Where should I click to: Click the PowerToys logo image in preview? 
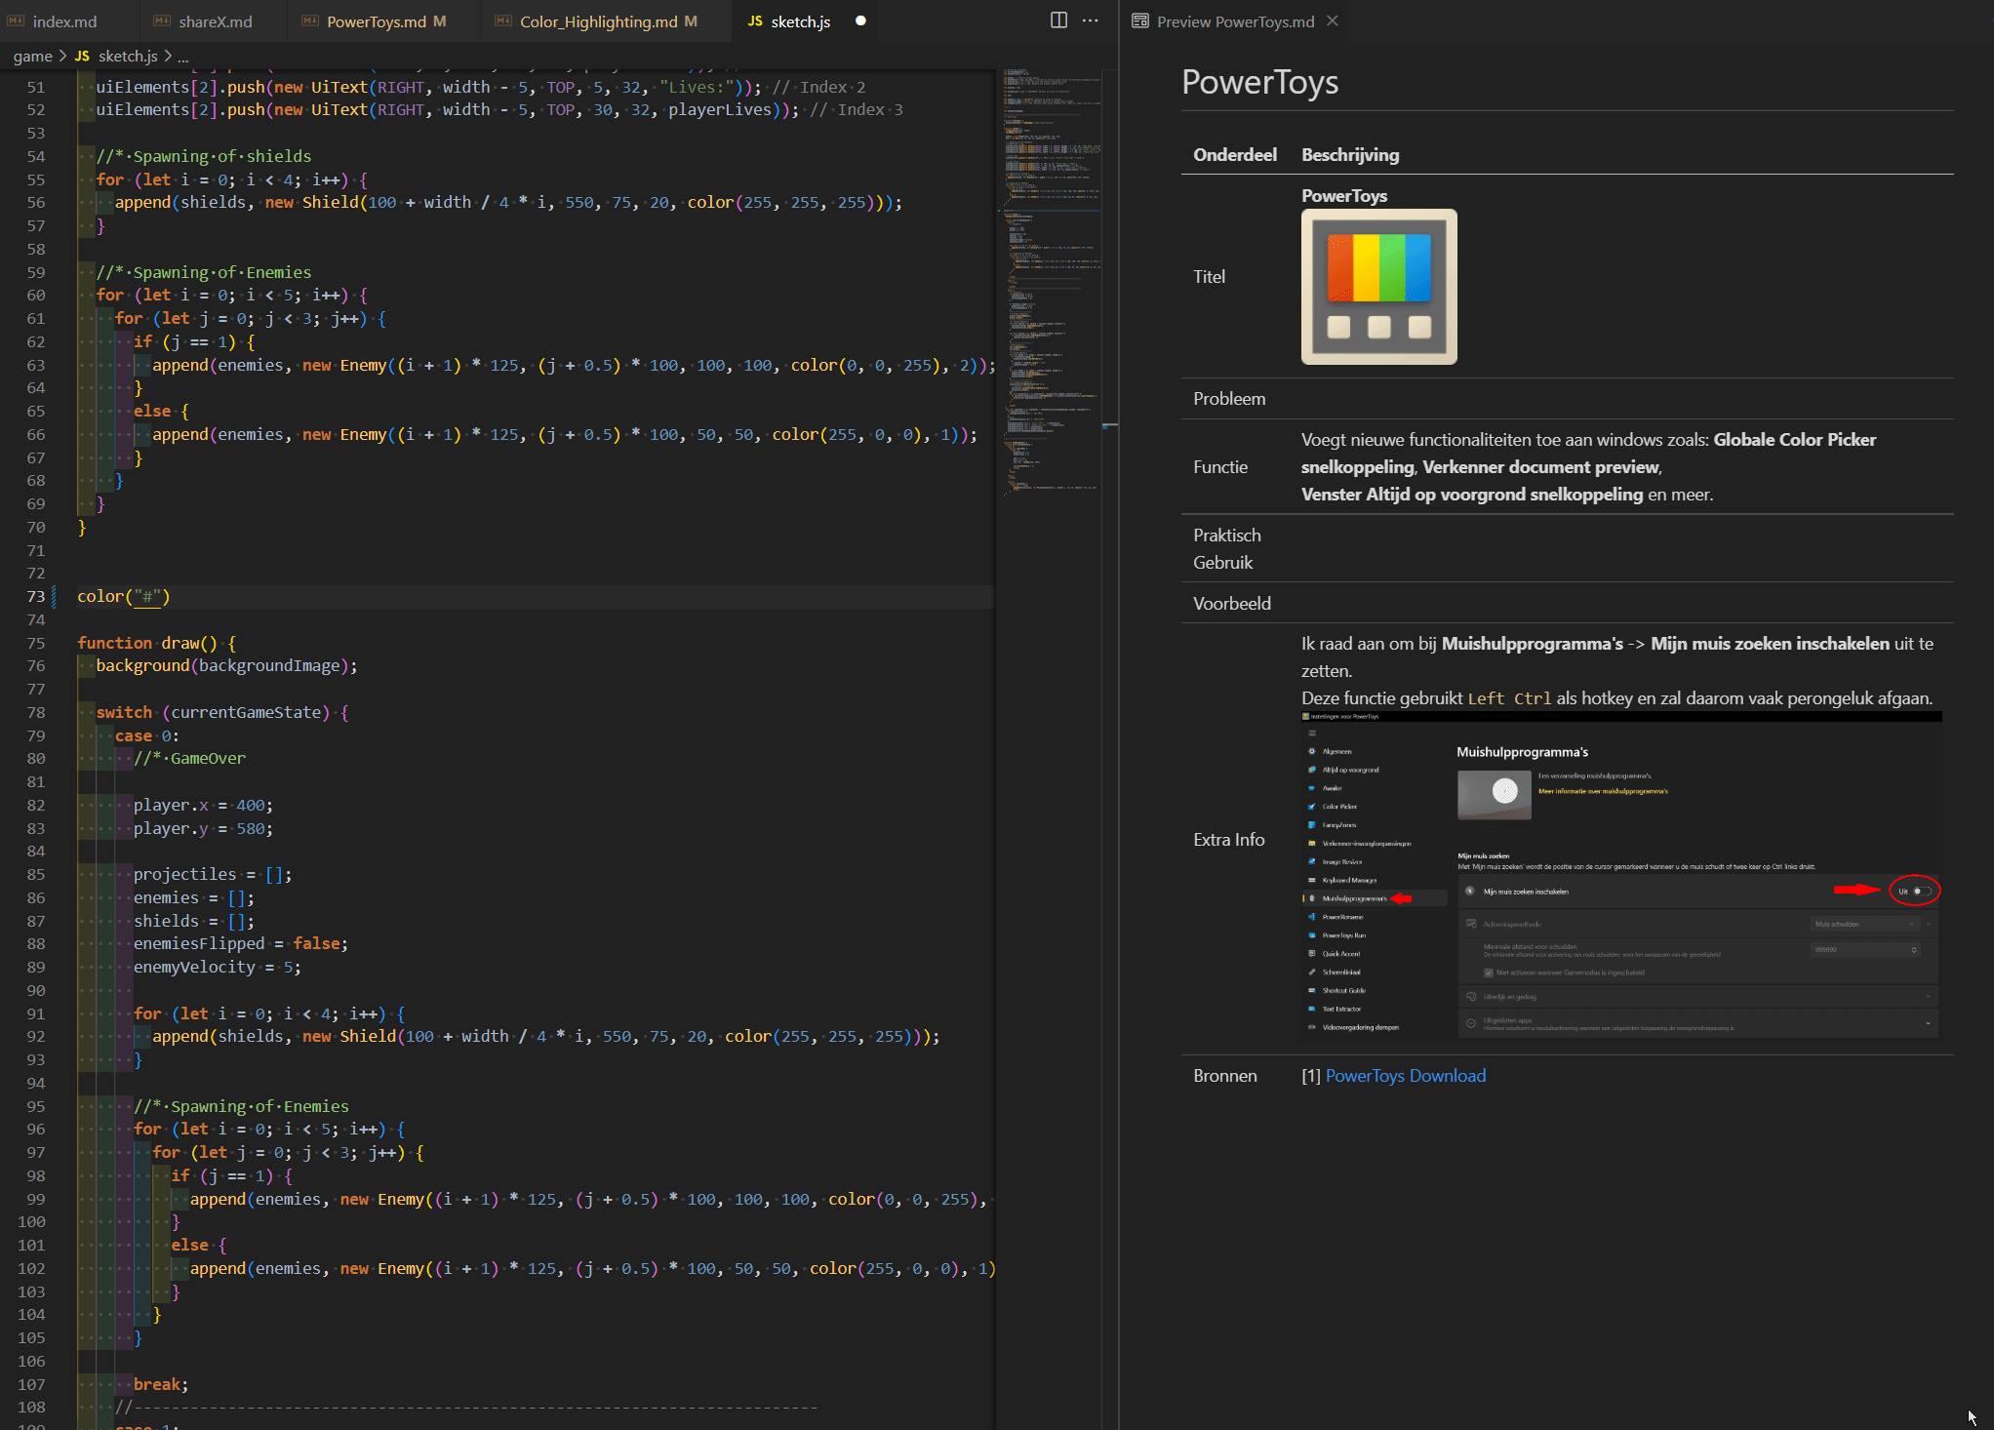tap(1378, 287)
